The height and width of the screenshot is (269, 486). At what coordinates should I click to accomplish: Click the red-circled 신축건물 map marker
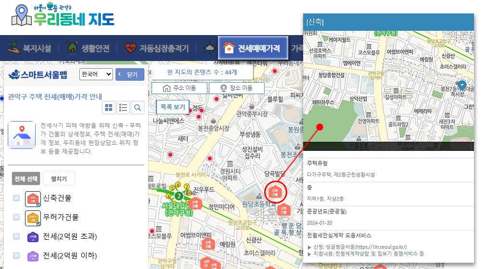pos(275,192)
